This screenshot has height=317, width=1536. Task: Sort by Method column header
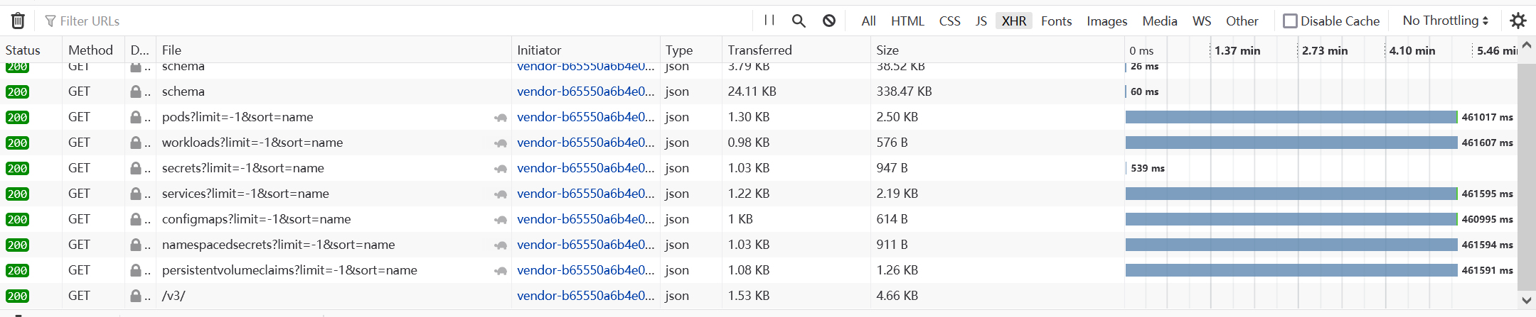point(93,50)
